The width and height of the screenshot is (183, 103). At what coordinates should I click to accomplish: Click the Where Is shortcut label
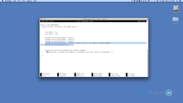(x=80, y=76)
